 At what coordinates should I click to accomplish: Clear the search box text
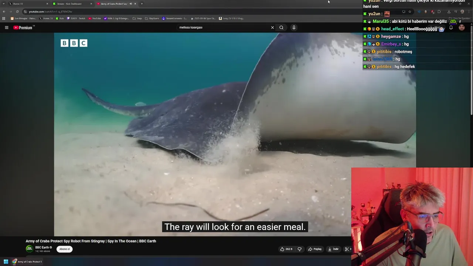tap(272, 27)
